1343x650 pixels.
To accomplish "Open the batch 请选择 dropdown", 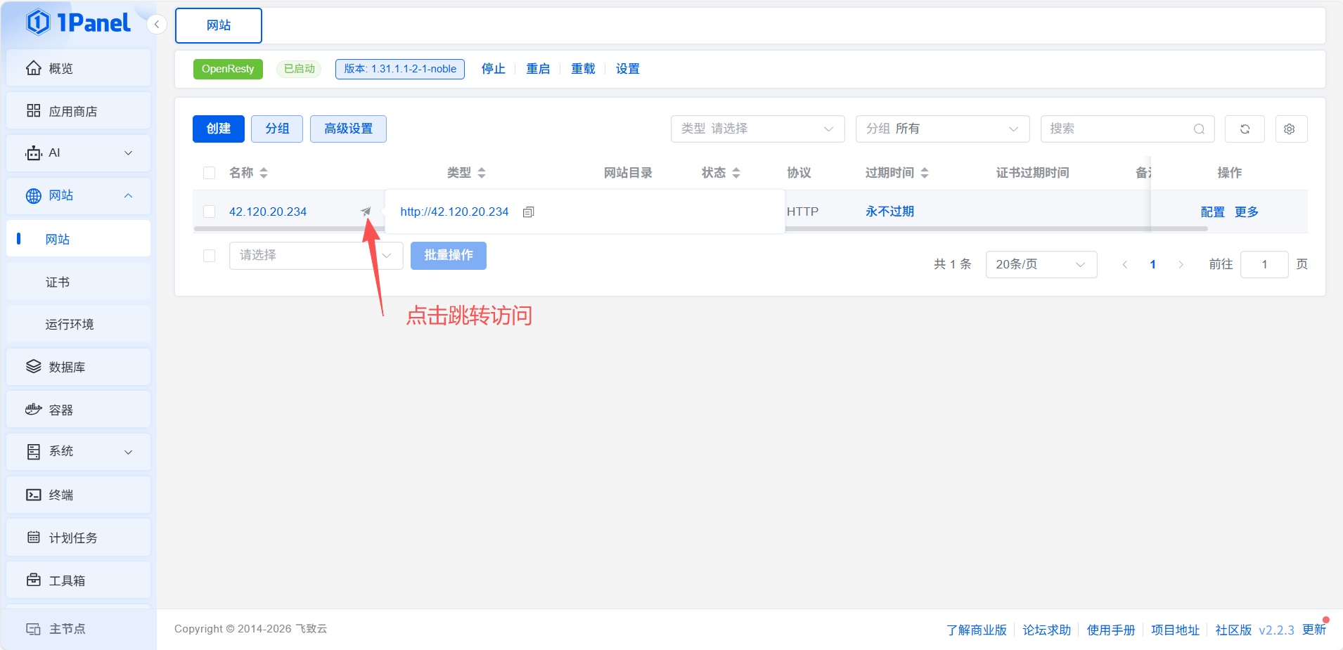I will [316, 255].
